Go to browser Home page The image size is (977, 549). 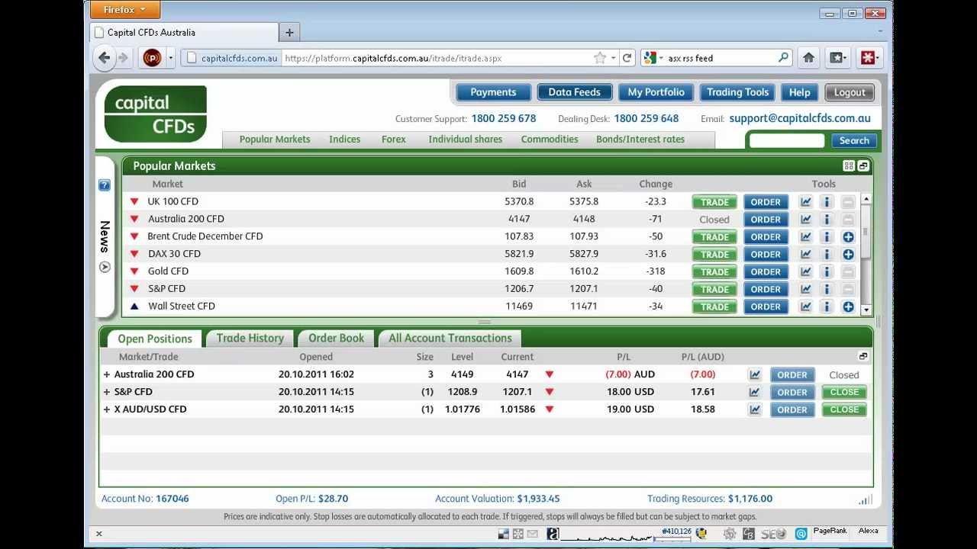point(808,58)
